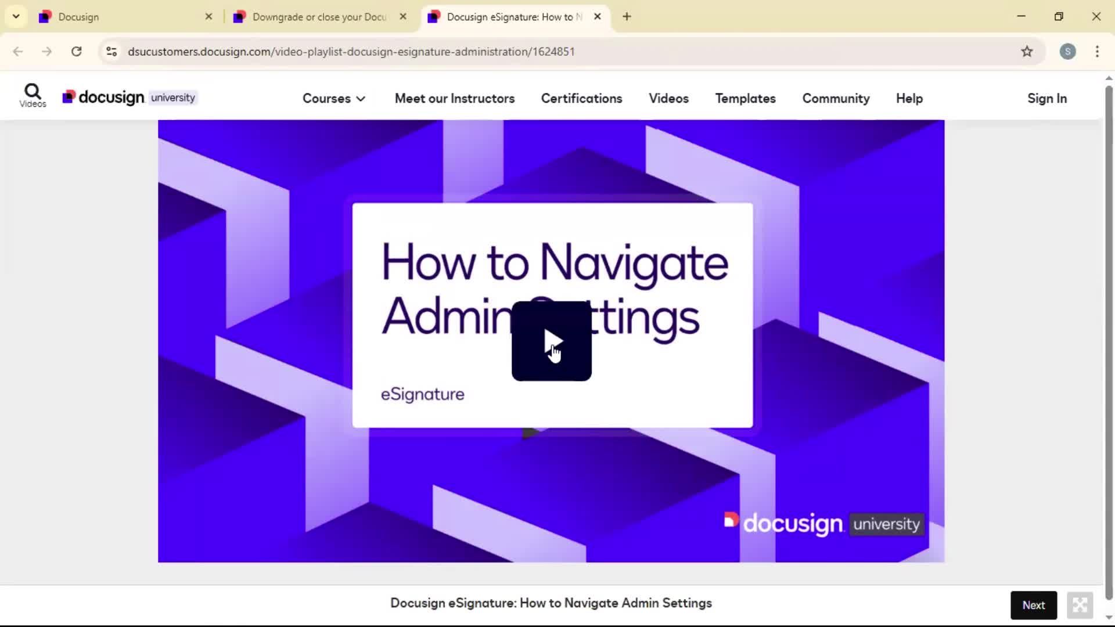1115x627 pixels.
Task: Go forward in browser history
Action: click(47, 51)
